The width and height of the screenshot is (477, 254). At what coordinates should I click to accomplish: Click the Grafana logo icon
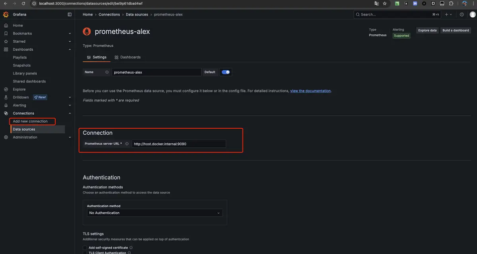(x=6, y=14)
